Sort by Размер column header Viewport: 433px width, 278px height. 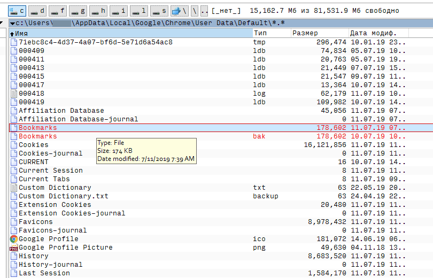(x=320, y=33)
